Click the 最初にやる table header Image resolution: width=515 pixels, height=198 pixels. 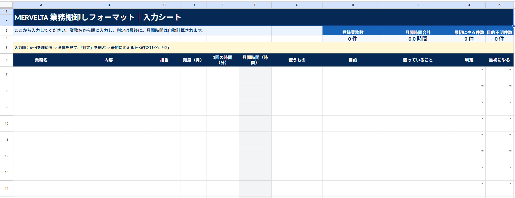tap(500, 60)
